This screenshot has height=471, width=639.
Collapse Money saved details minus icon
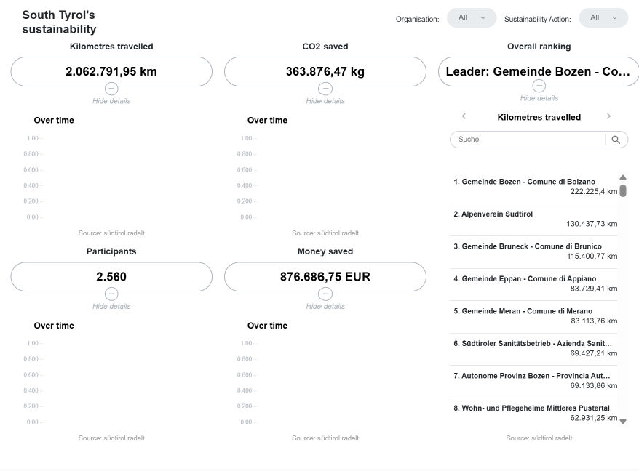pyautogui.click(x=325, y=294)
